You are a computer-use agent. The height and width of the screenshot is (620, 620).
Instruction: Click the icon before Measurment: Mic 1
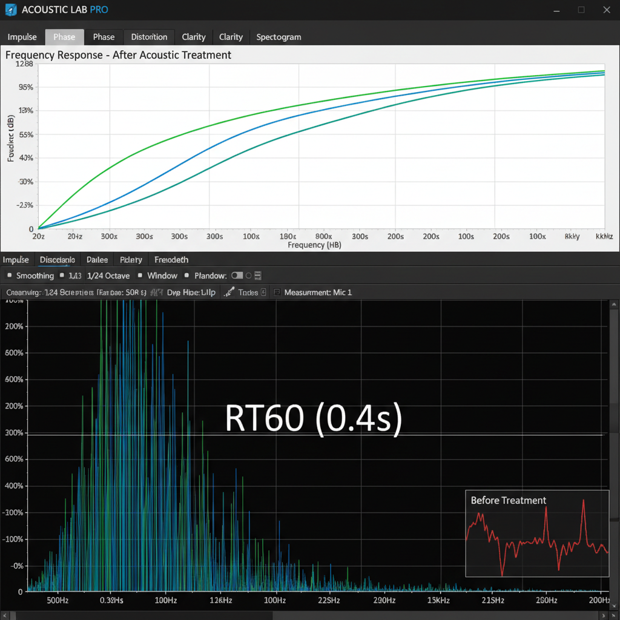coord(277,292)
